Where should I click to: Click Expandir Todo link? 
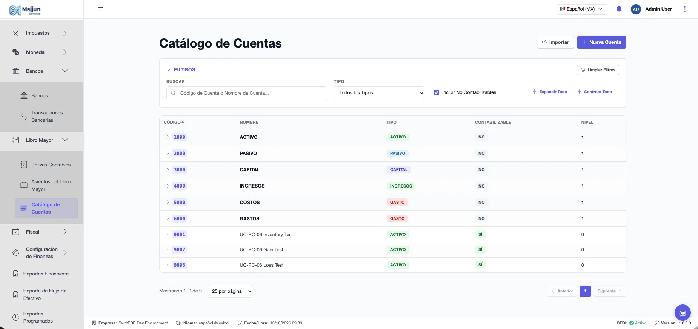point(550,92)
